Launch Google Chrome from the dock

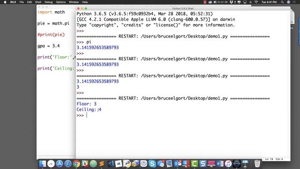pos(76,164)
